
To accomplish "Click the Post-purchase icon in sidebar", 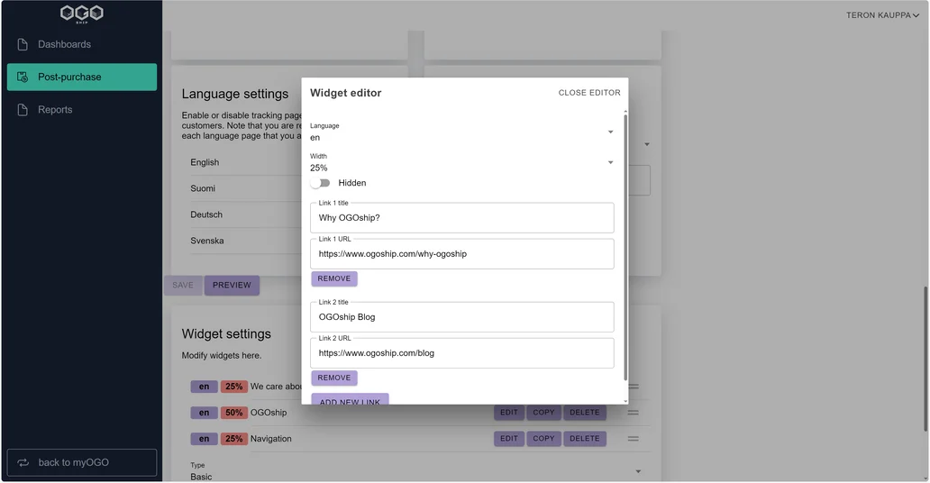I will [23, 77].
